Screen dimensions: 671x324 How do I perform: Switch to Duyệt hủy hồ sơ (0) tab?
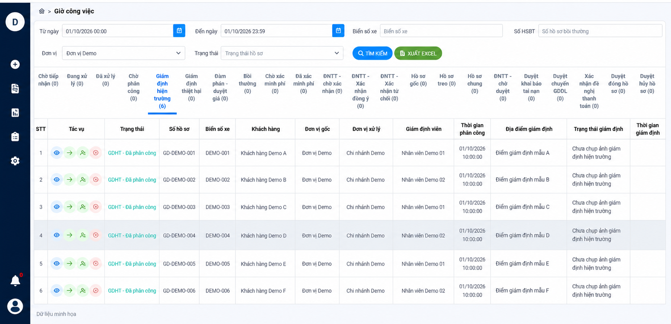pyautogui.click(x=647, y=84)
